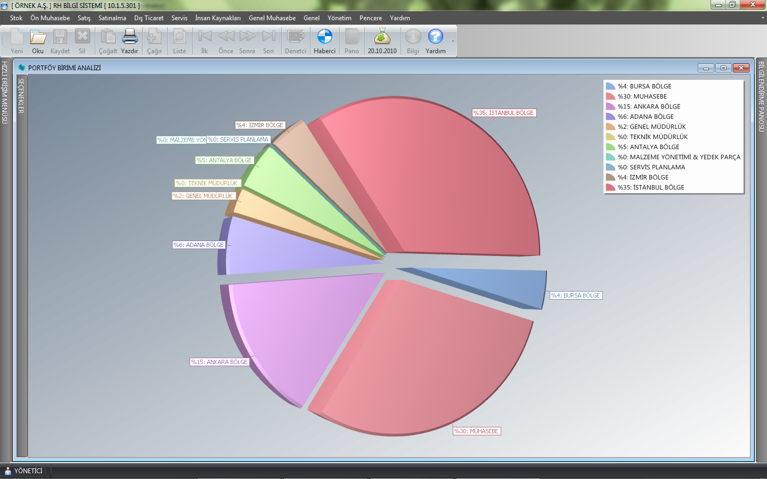Click the ANKARA BÖLGE legend color swatch

coord(610,106)
